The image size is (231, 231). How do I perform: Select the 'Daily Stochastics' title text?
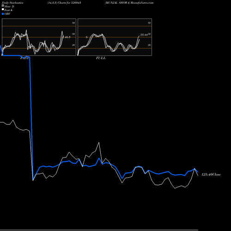(12, 3)
